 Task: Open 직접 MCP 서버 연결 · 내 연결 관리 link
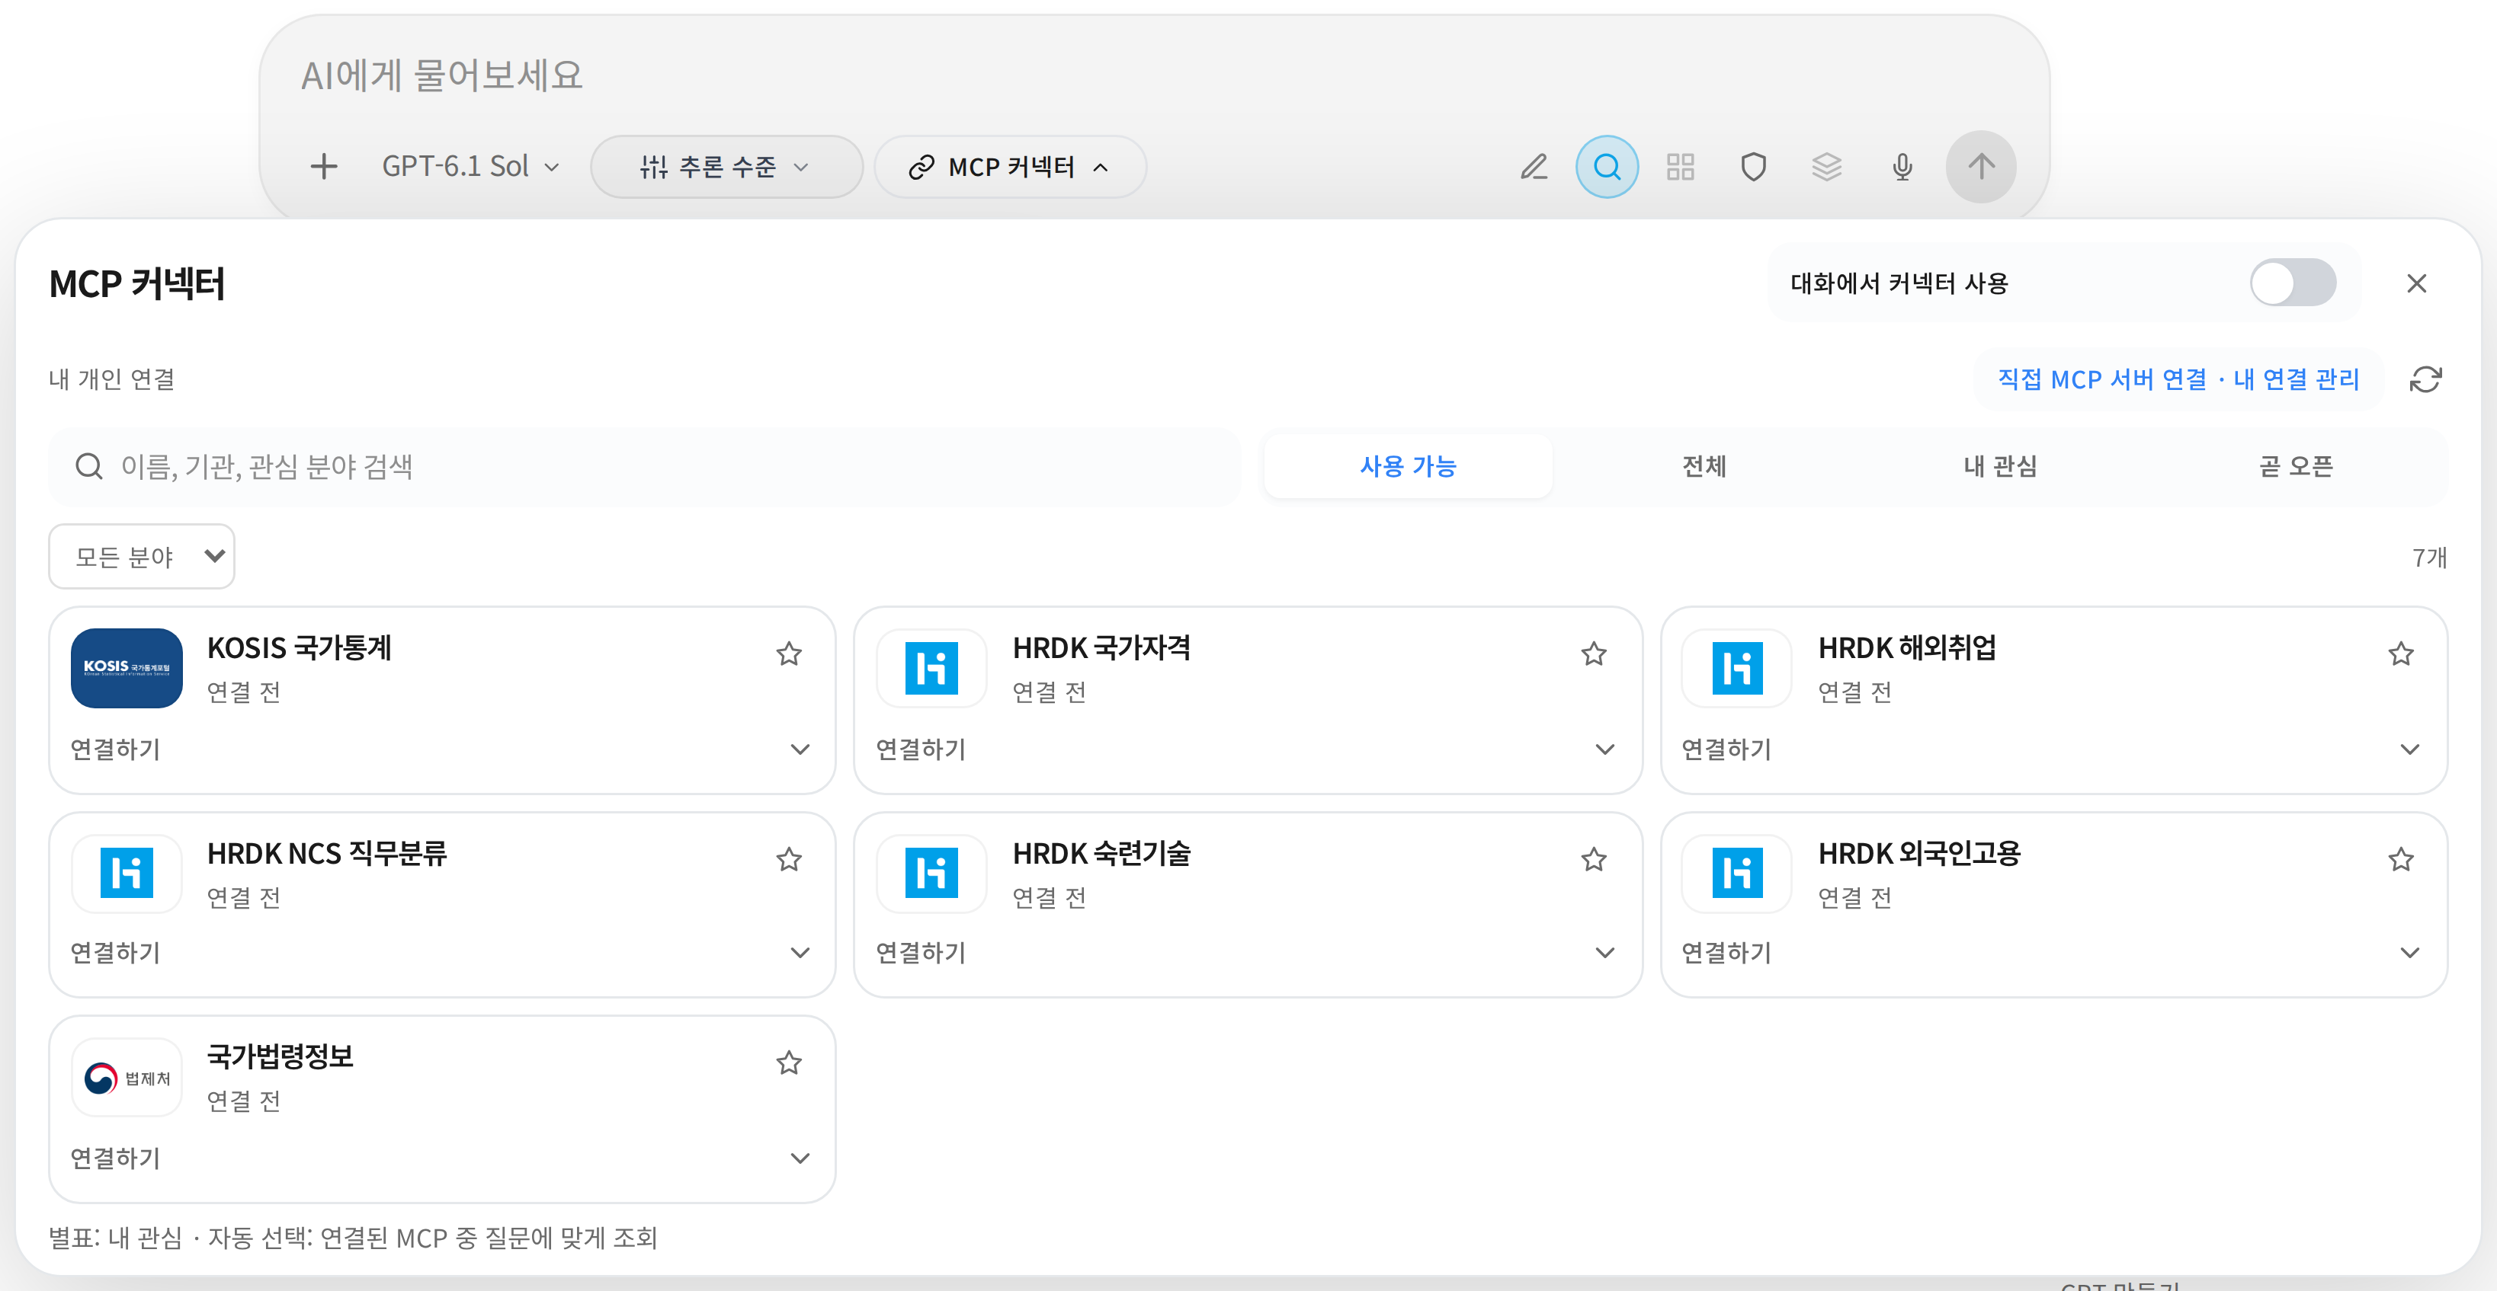[2178, 379]
